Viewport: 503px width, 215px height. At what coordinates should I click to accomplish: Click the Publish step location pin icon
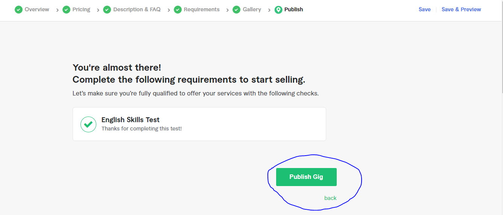pos(278,10)
